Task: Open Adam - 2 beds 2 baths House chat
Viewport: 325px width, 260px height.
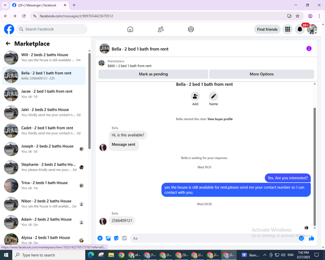Action: [x=44, y=222]
